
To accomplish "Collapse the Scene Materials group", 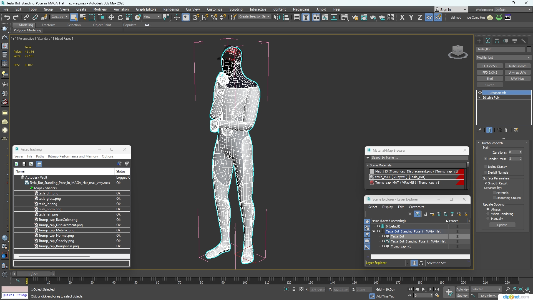I will pos(368,165).
